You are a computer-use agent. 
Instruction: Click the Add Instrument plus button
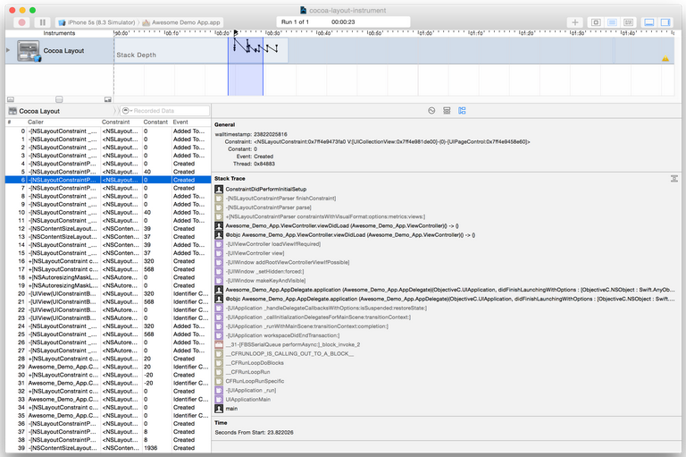[x=575, y=21]
